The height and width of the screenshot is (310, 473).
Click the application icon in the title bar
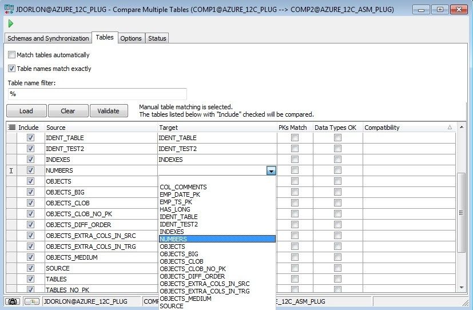pos(9,9)
